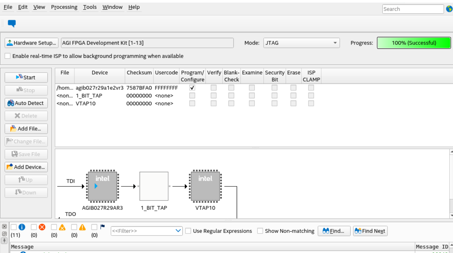Select the VTAP10 chip in chain diagram
Screen dimensions: 453x253
coord(205,186)
